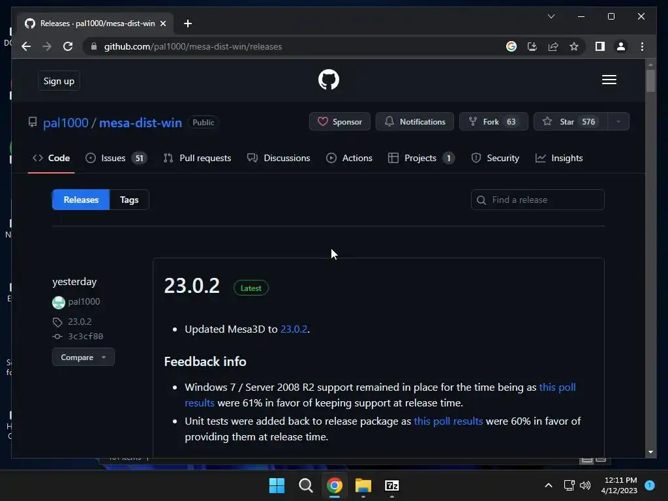Open tab search chevron

551,16
